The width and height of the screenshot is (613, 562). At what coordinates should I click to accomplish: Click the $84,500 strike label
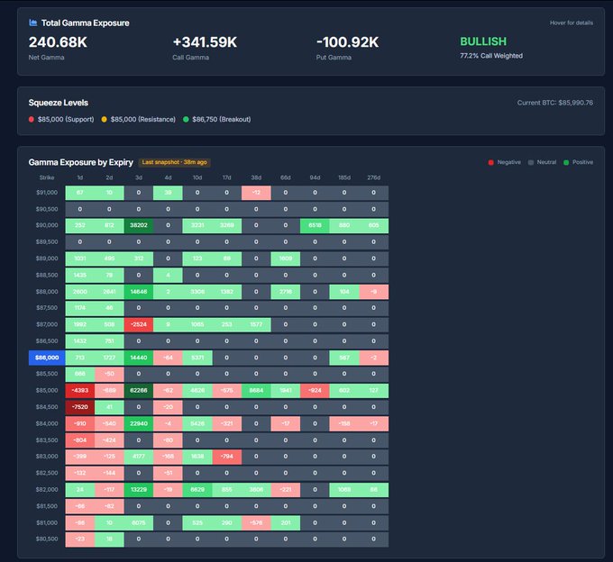point(47,407)
